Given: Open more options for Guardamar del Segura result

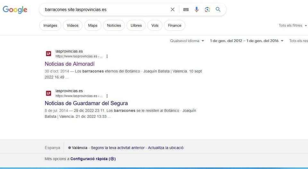Looking at the screenshot, I should 107,96.
